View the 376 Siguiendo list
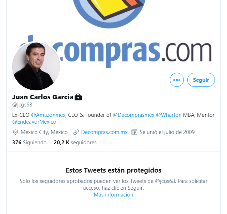The width and height of the screenshot is (227, 214). pos(29,143)
